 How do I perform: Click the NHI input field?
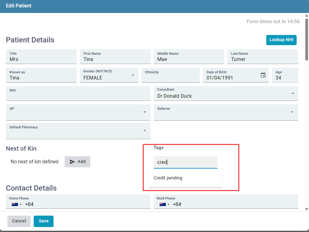click(x=78, y=96)
